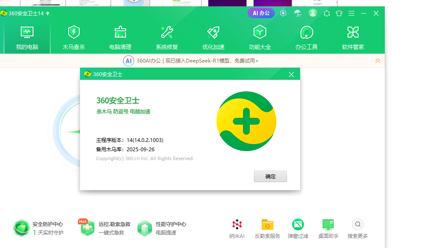Minimize the 360安全卫士 main window
This screenshot has width=439, height=248.
(x=363, y=13)
